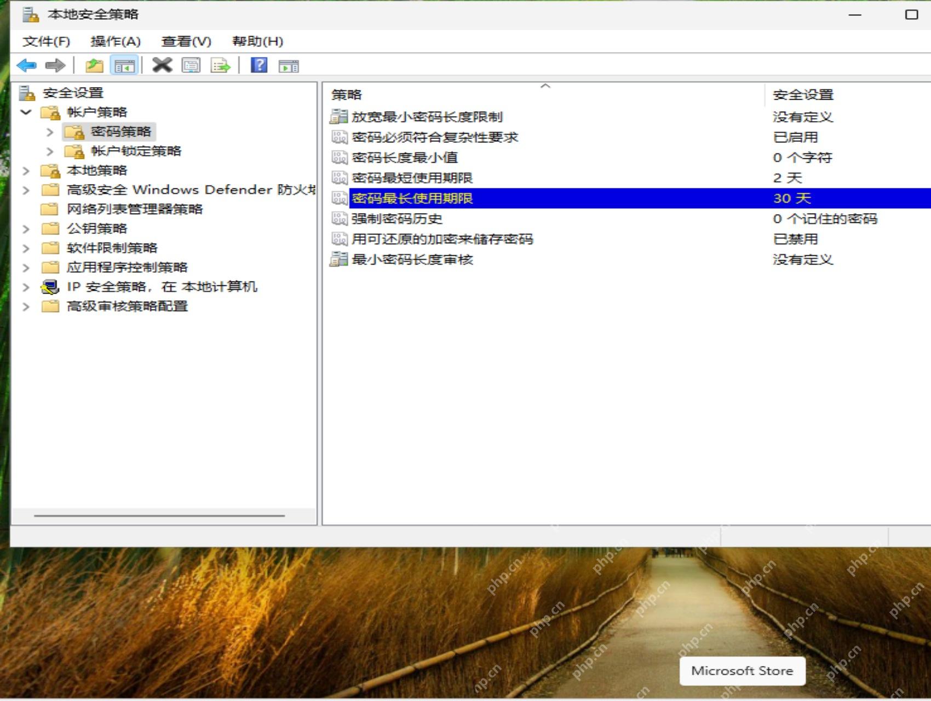Click the 安全设置 root node icon in the tree
The image size is (931, 701).
click(27, 93)
